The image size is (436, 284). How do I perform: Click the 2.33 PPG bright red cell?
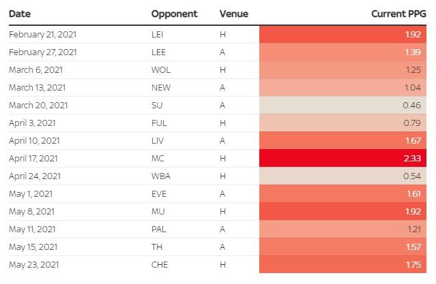pos(343,158)
